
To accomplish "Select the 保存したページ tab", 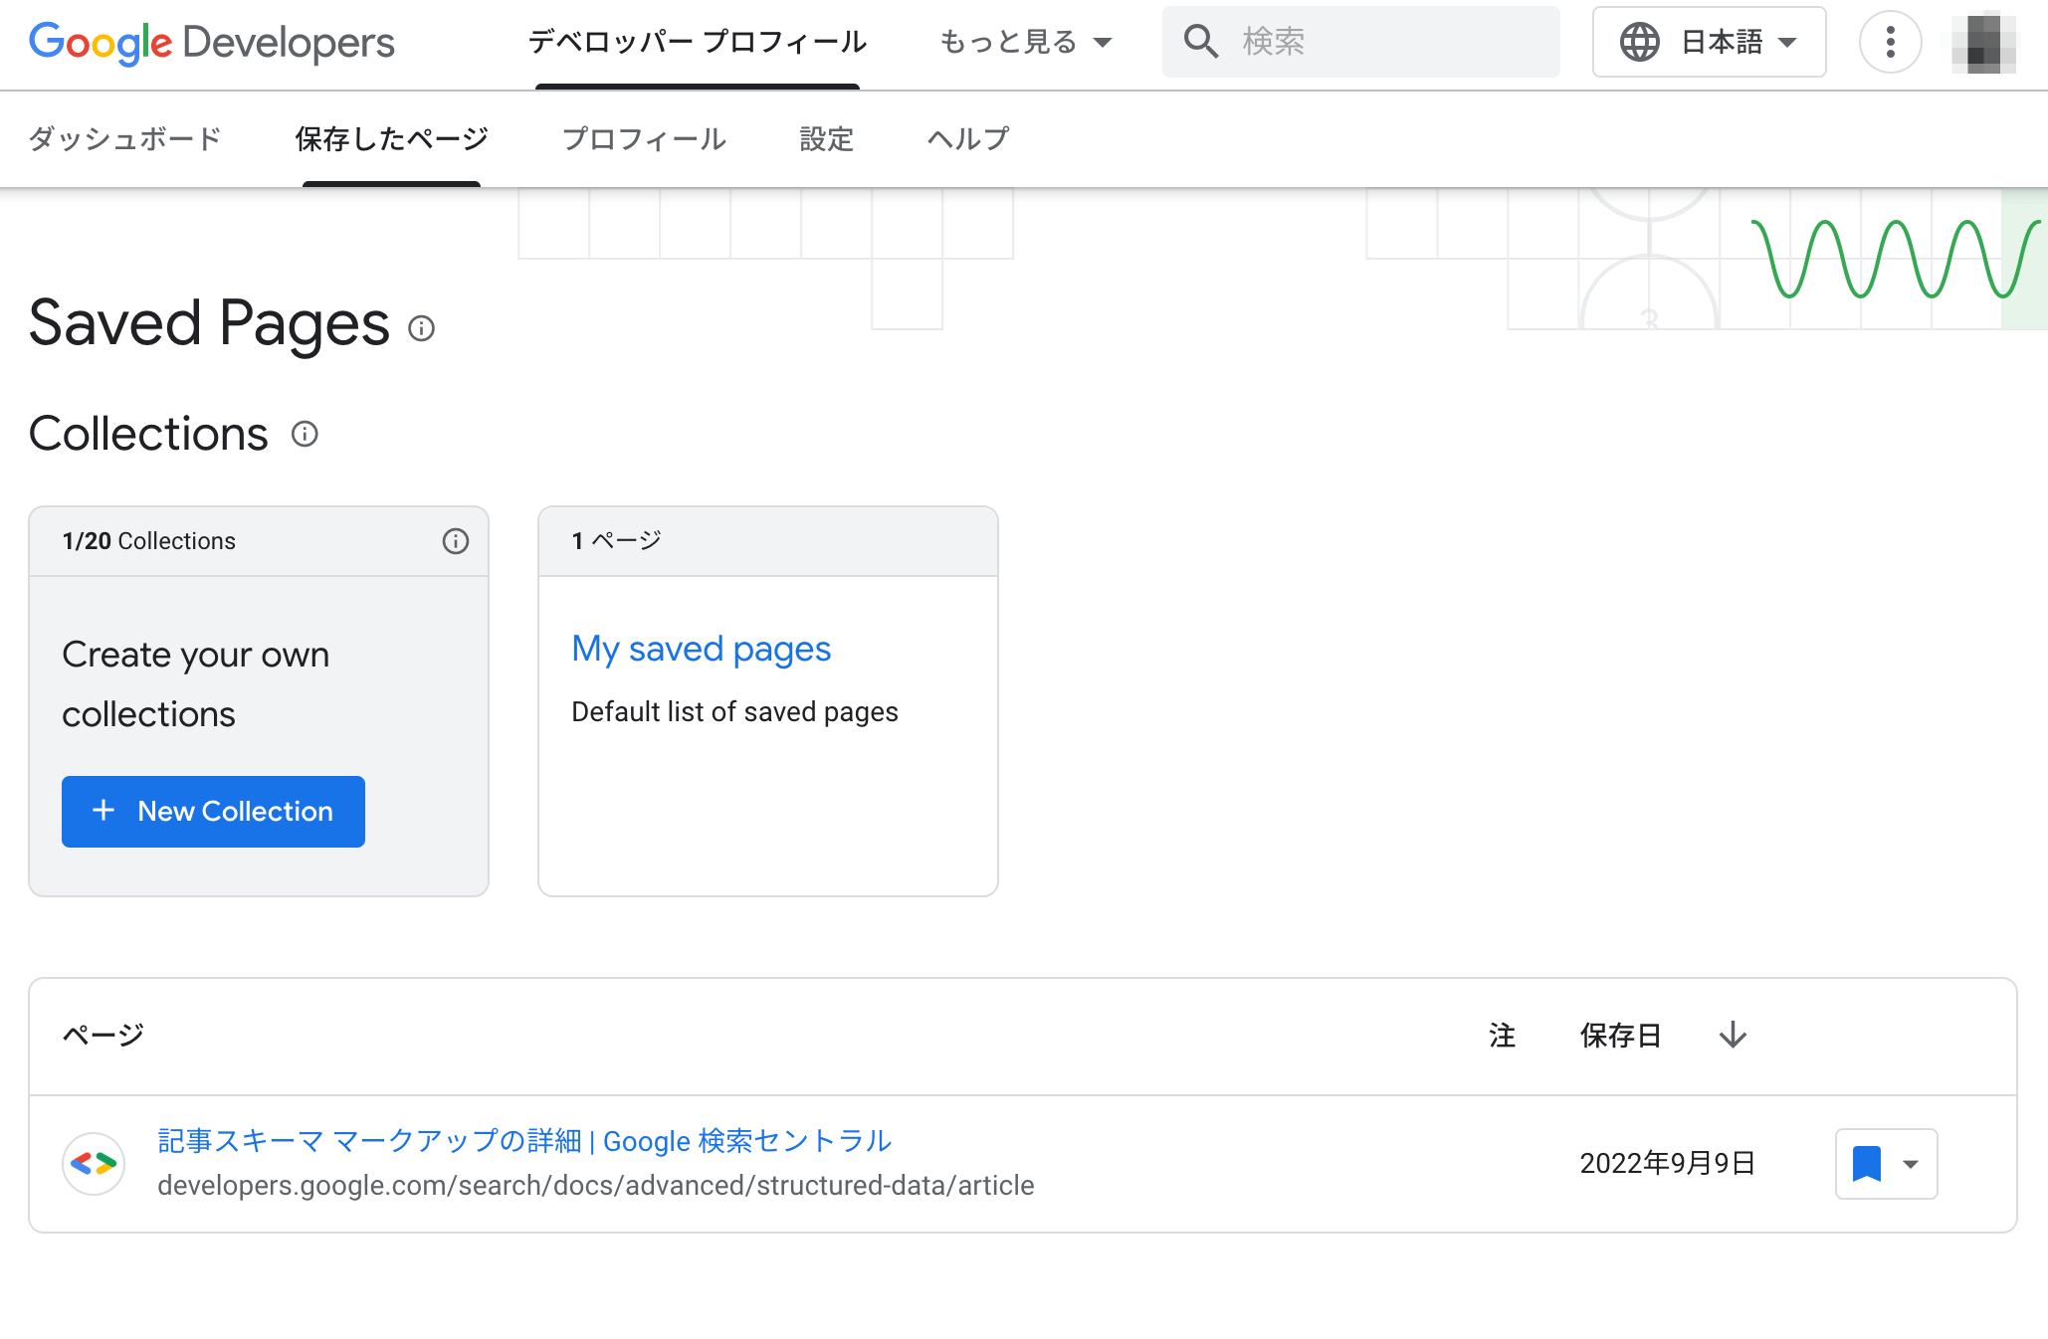I will (x=392, y=139).
